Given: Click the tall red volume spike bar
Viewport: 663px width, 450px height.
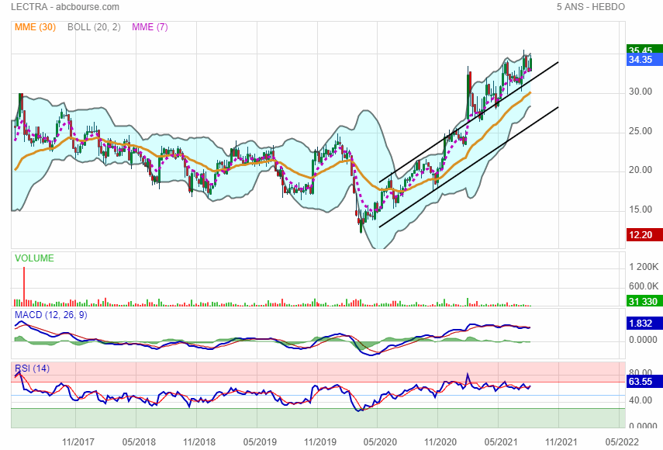Looking at the screenshot, I should (x=24, y=286).
